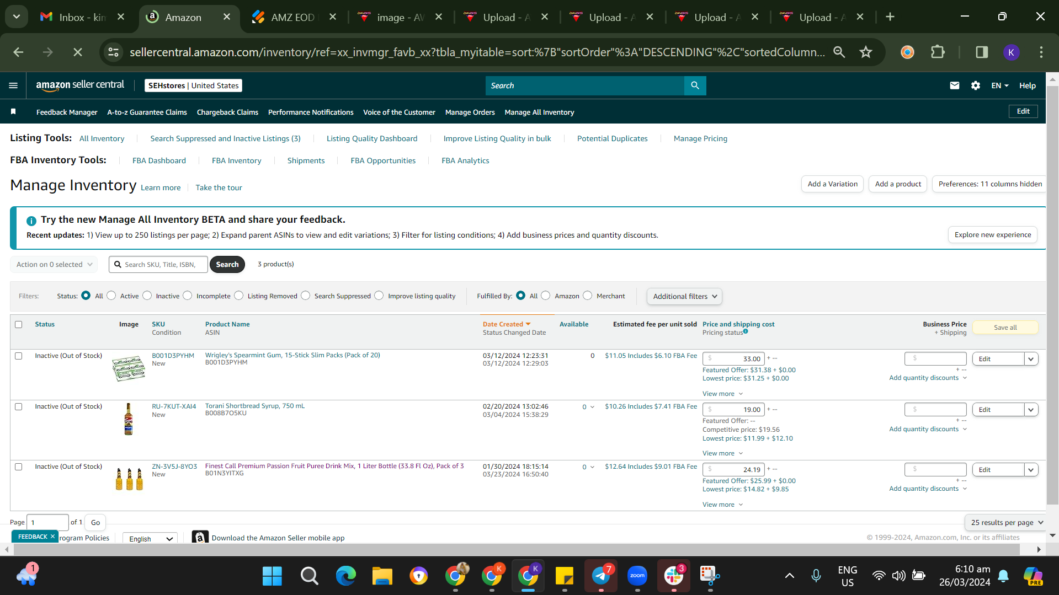Image resolution: width=1059 pixels, height=595 pixels.
Task: Click the Save all button
Action: (x=1005, y=328)
